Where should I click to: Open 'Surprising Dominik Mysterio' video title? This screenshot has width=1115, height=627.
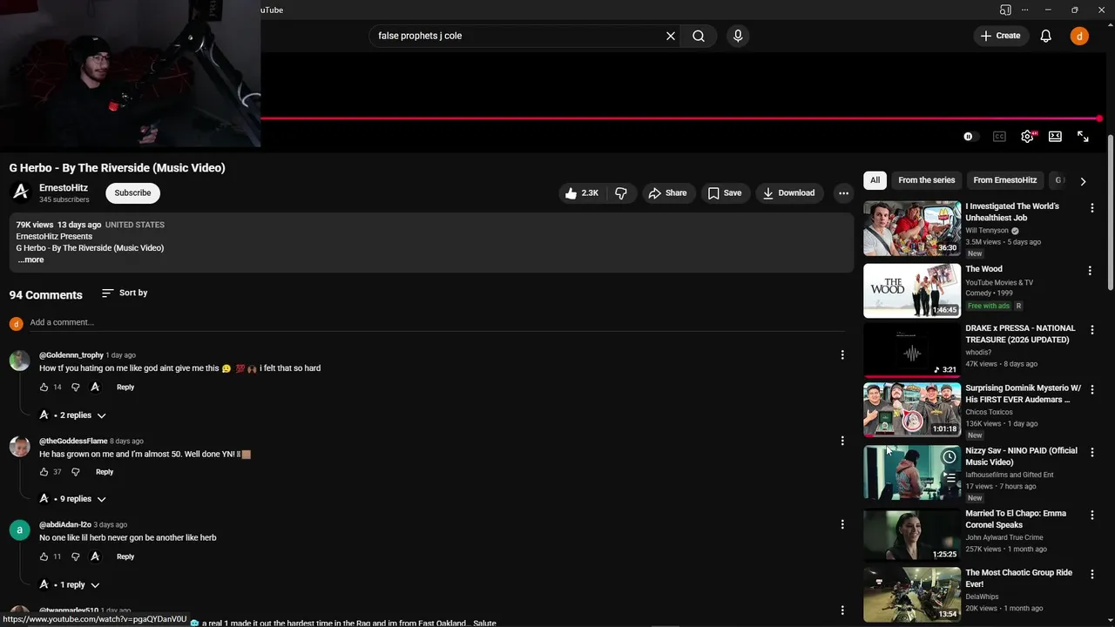pos(1023,394)
